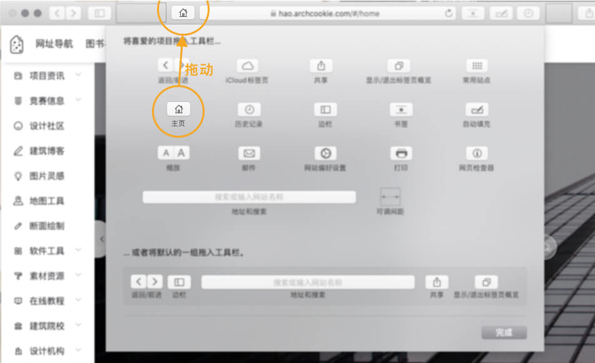Viewport: 595px width, 363px height.
Task: Choose the Website Preferences icon
Action: tap(325, 153)
